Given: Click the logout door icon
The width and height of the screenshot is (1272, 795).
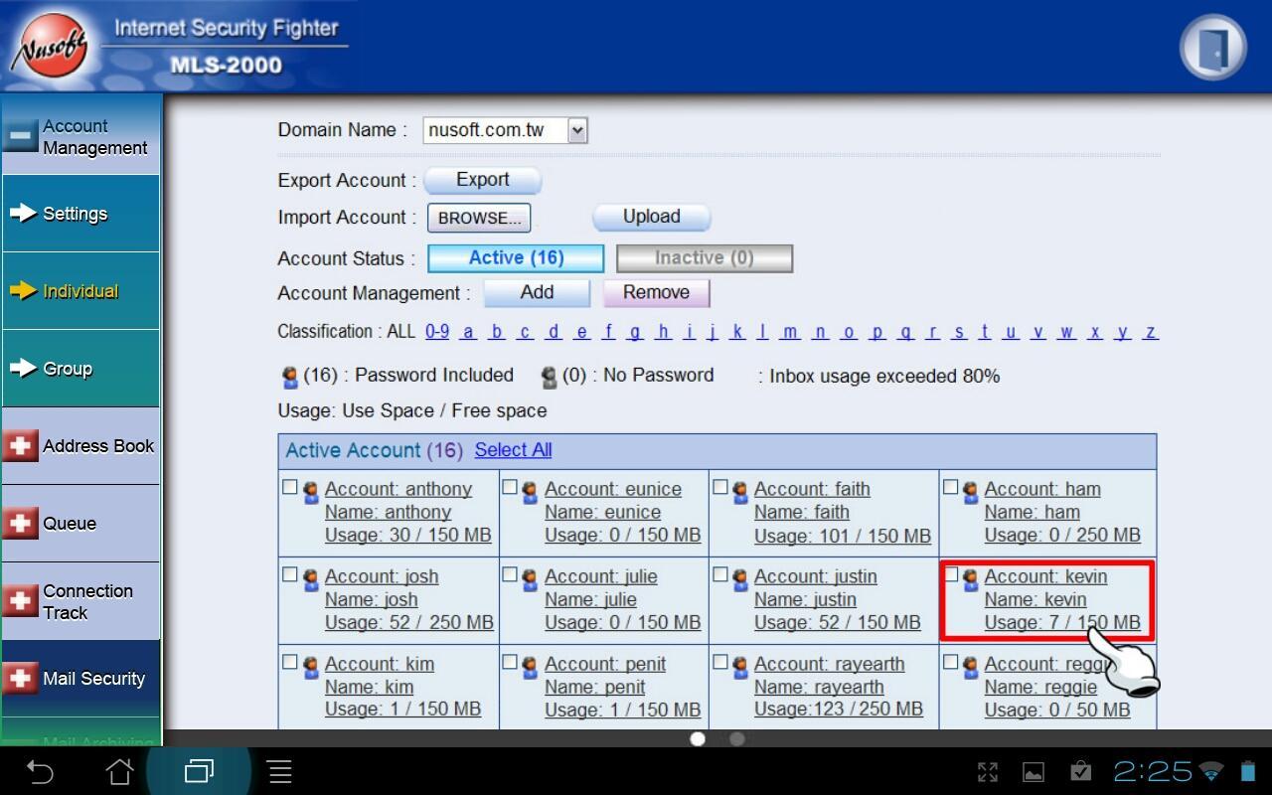Looking at the screenshot, I should coord(1213,47).
